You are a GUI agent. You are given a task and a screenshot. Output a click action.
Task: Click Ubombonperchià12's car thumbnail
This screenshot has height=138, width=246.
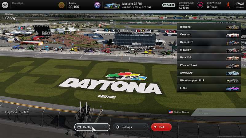(232, 81)
